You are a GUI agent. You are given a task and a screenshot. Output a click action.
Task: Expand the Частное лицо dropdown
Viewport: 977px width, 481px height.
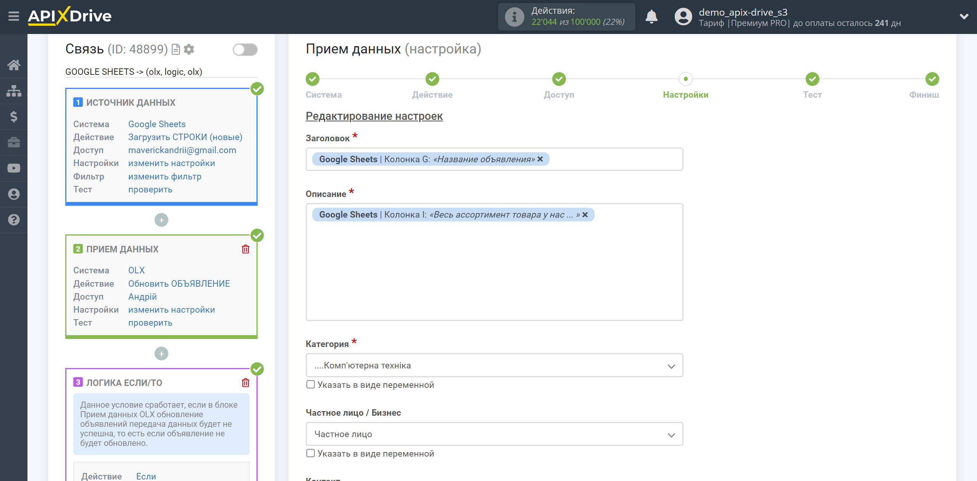coord(493,434)
